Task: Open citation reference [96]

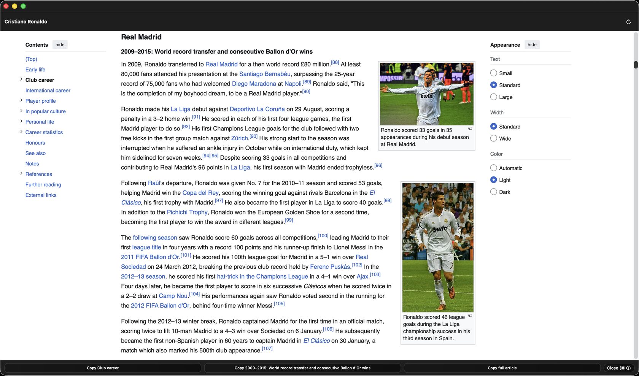Action: pos(378,165)
